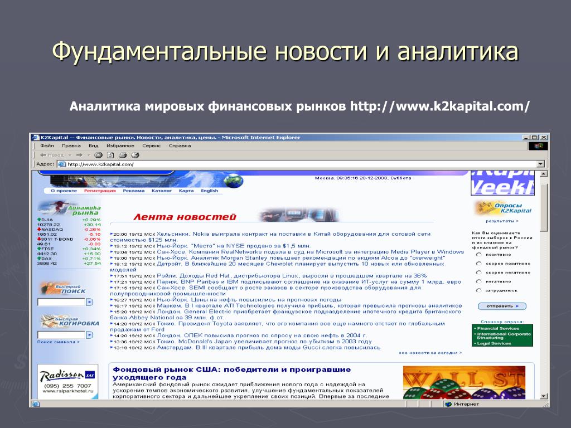Open RealNetworks lawsuit against Microsoft news
The width and height of the screenshot is (571, 428).
(310, 252)
